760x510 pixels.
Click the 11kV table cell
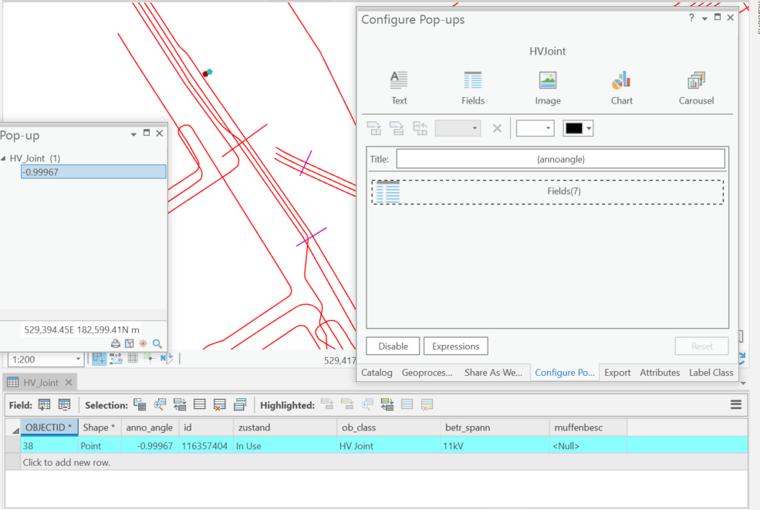[495, 446]
